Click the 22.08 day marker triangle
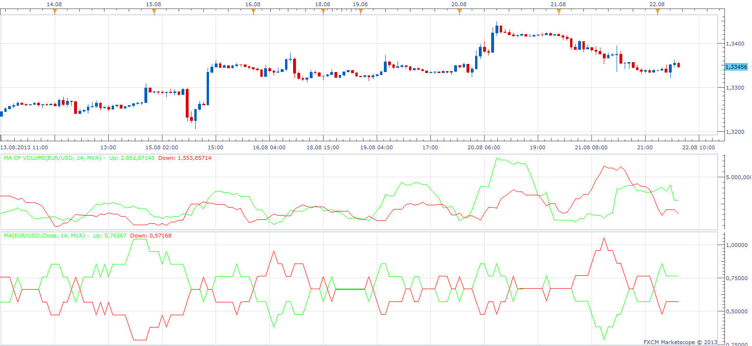 [657, 11]
